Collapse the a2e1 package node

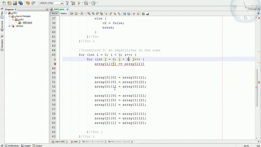pyautogui.click(x=13, y=20)
